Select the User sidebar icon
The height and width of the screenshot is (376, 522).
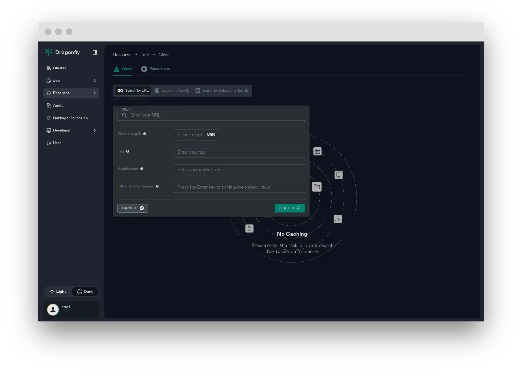49,143
